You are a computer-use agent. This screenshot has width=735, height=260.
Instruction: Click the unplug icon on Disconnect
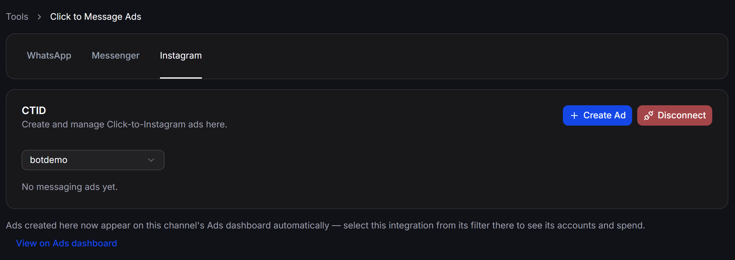(648, 116)
